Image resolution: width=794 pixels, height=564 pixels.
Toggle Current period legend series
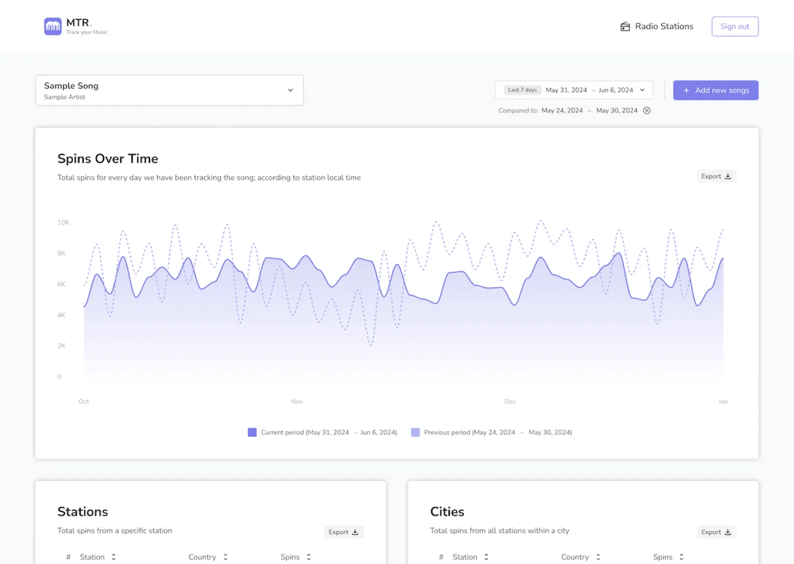(x=322, y=432)
